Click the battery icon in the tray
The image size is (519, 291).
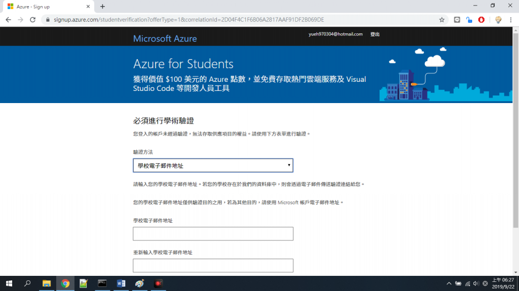(458, 283)
